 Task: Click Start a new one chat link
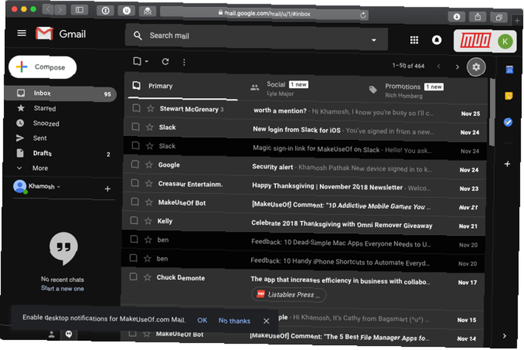pos(62,289)
